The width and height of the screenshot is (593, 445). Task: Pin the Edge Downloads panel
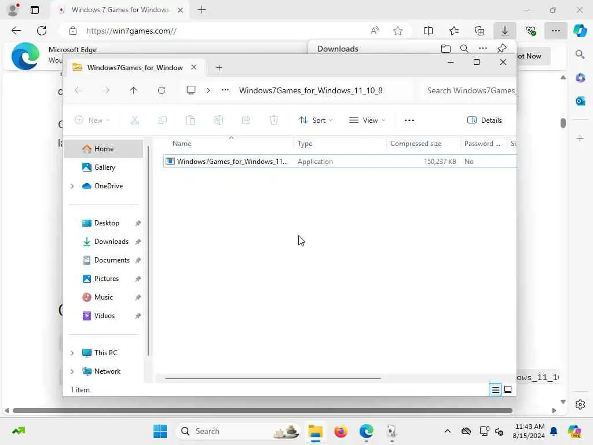pos(502,49)
